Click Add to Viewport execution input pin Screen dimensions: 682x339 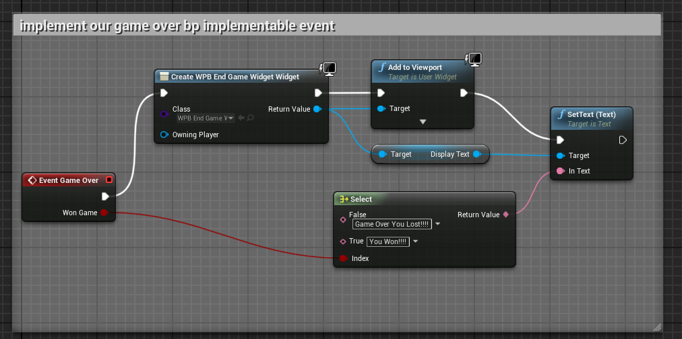click(381, 93)
